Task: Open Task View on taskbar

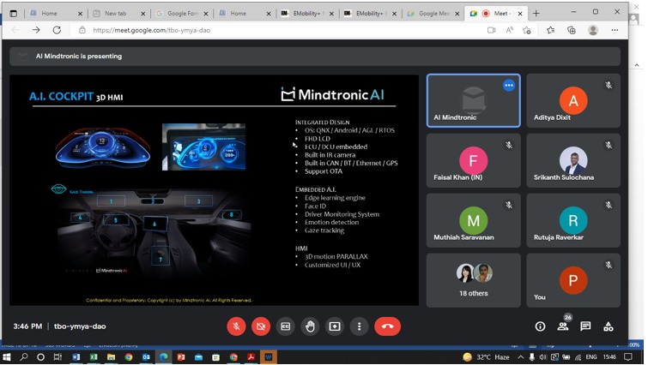Action: coord(58,357)
